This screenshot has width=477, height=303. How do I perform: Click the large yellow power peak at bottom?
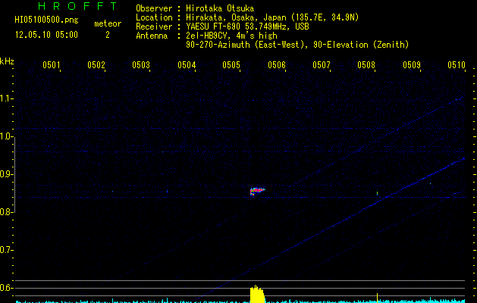[257, 294]
